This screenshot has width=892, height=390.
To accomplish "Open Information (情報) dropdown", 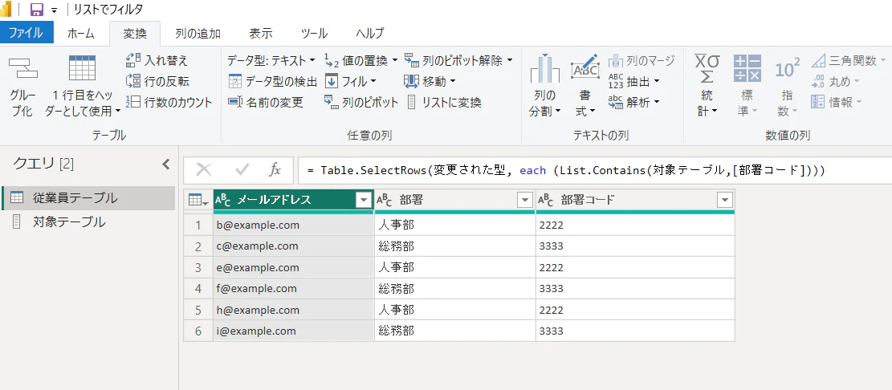I will pos(837,103).
